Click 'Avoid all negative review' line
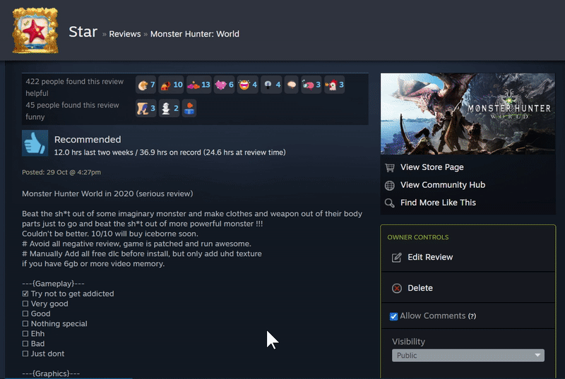The height and width of the screenshot is (379, 565). pyautogui.click(x=136, y=243)
